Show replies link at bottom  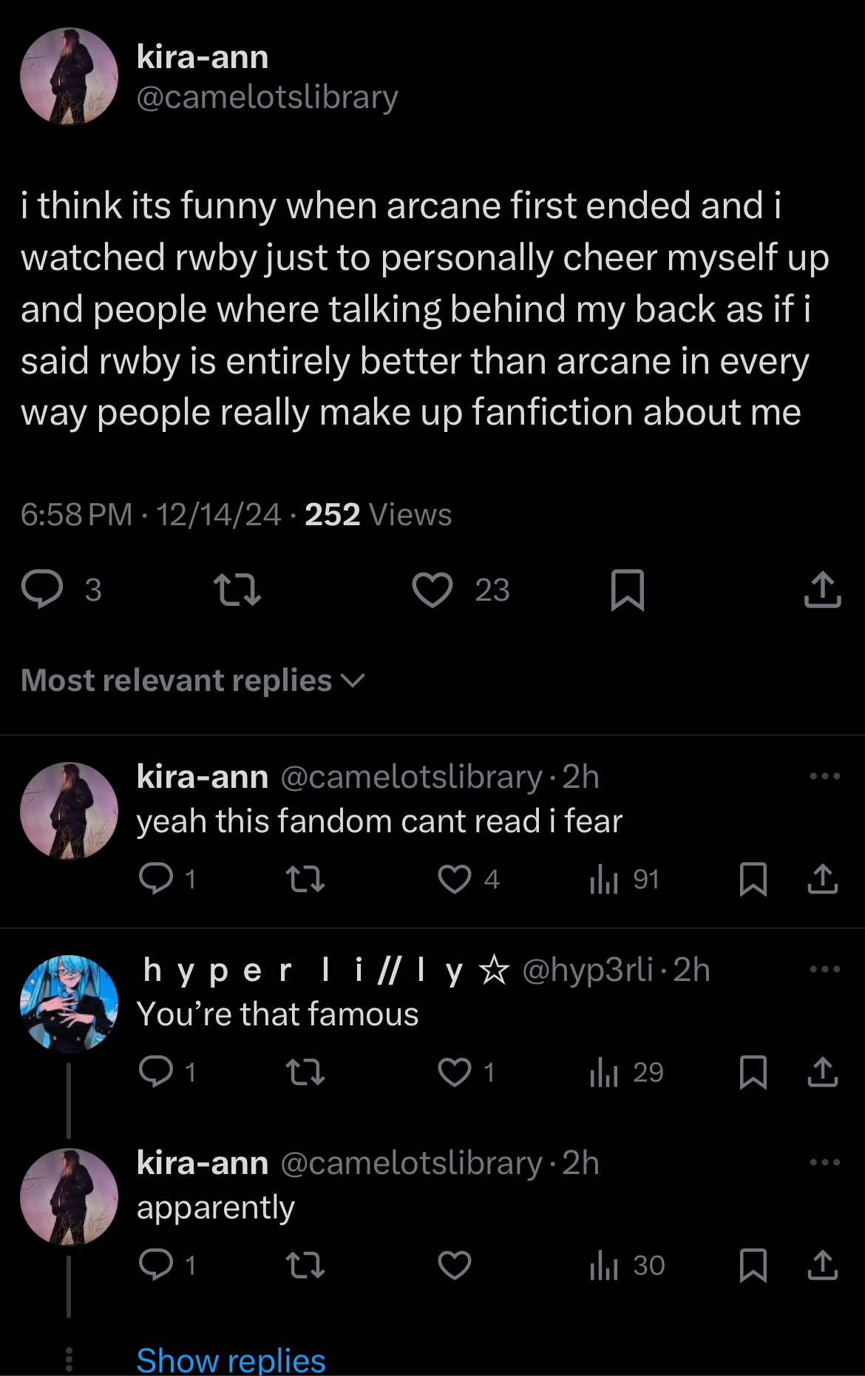click(x=231, y=1360)
